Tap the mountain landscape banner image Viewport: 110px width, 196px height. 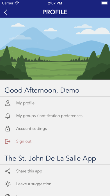55,49
